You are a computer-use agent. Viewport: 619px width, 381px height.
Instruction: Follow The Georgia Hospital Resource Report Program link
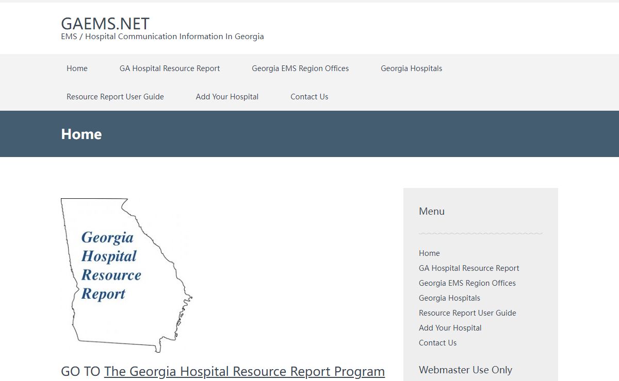point(245,371)
